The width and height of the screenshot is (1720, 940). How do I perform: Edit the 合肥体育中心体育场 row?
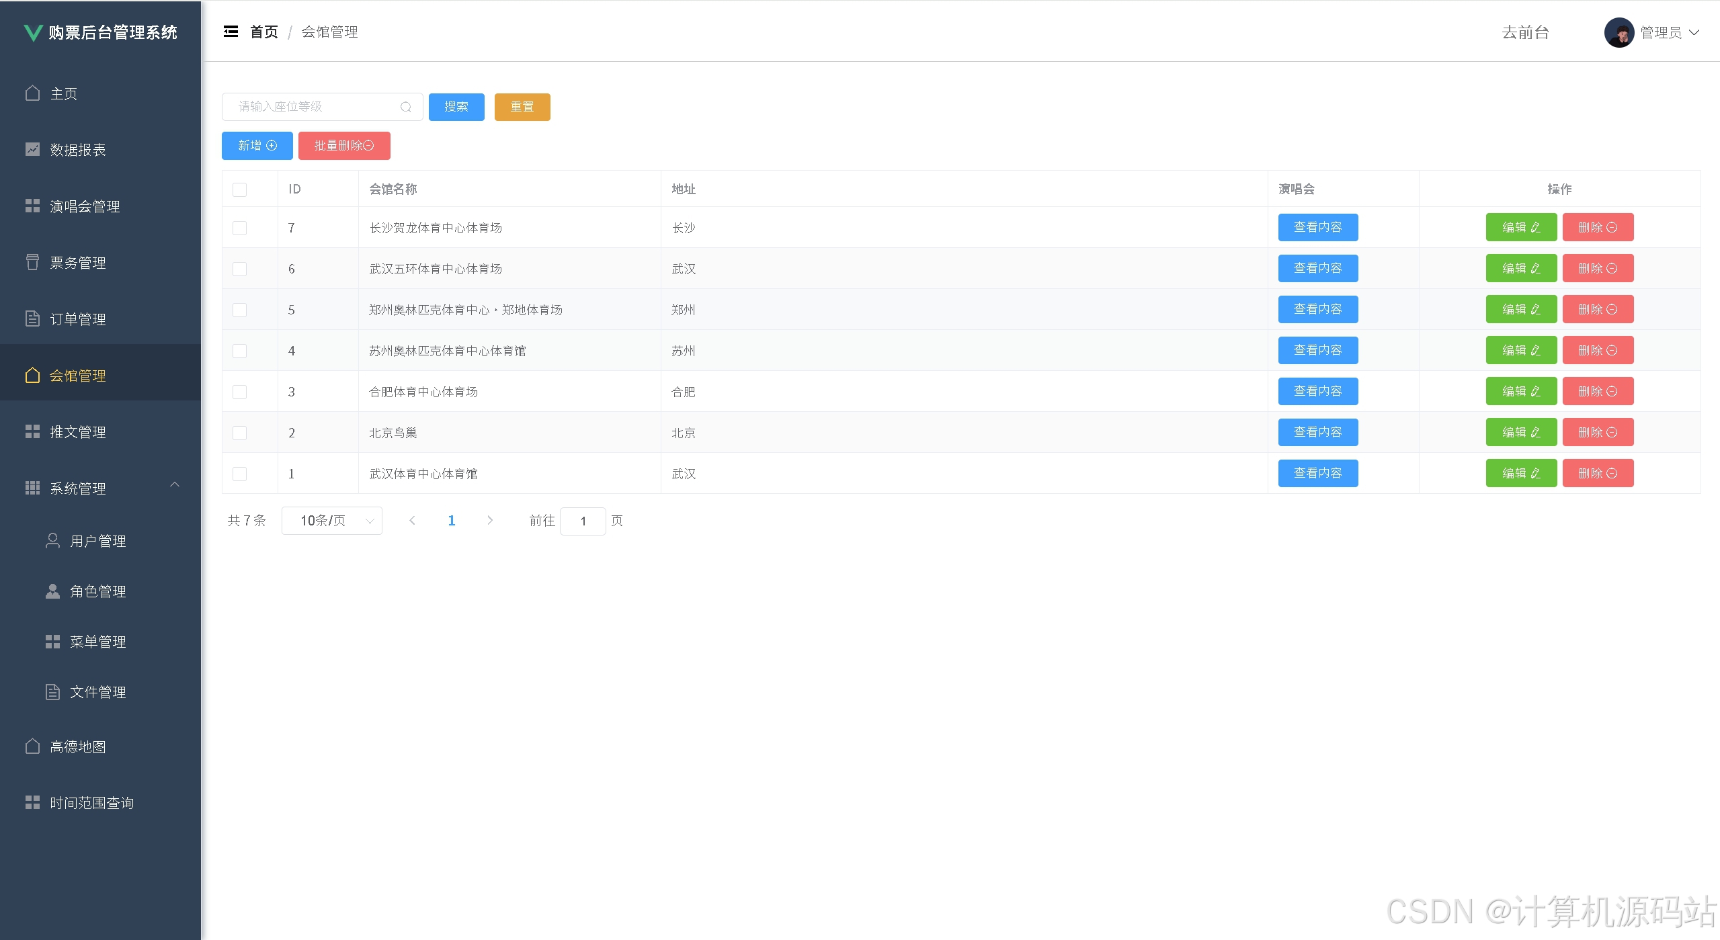click(1521, 391)
